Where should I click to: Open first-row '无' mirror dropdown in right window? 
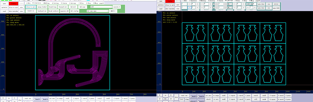(230, 4)
